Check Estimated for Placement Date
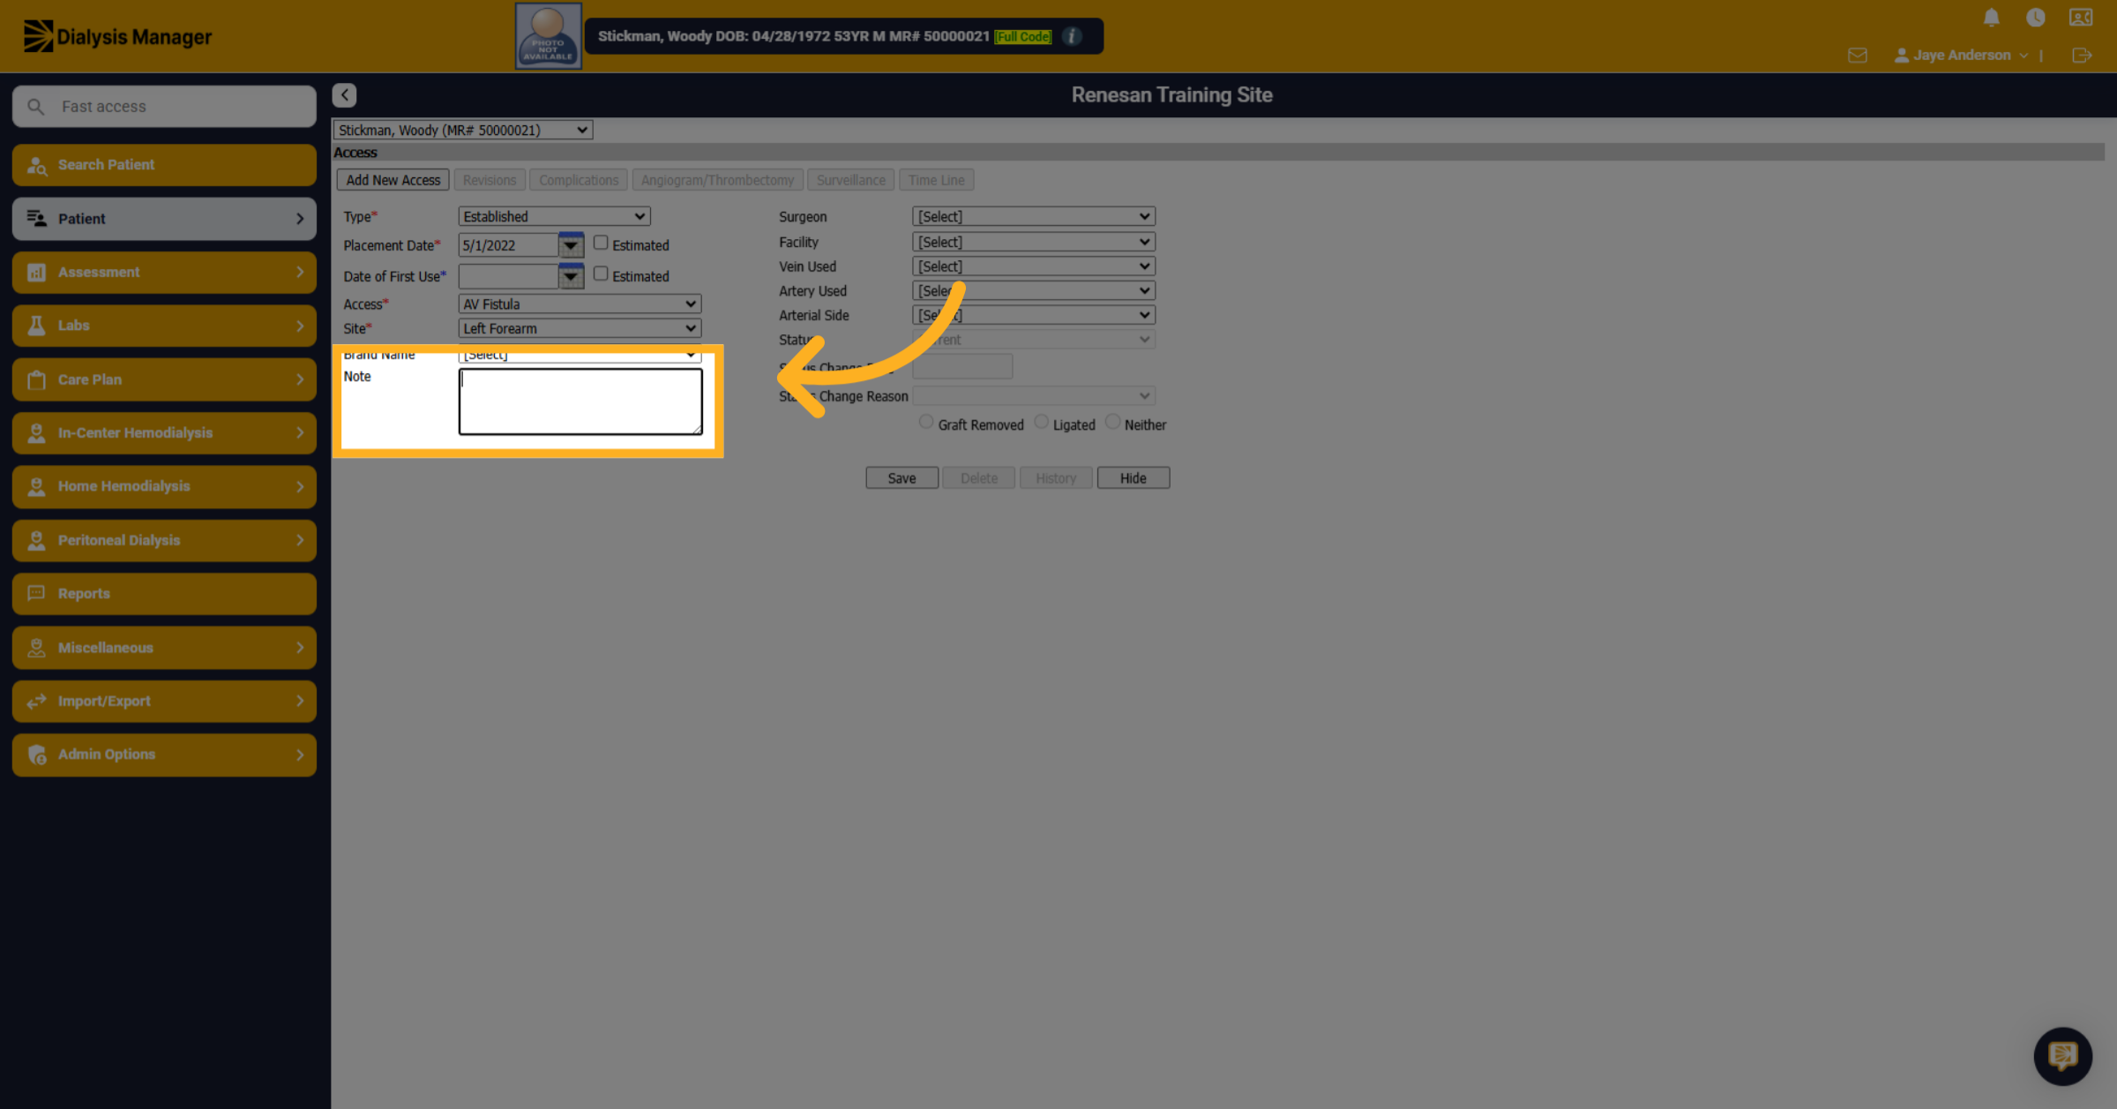Image resolution: width=2117 pixels, height=1109 pixels. 601,243
